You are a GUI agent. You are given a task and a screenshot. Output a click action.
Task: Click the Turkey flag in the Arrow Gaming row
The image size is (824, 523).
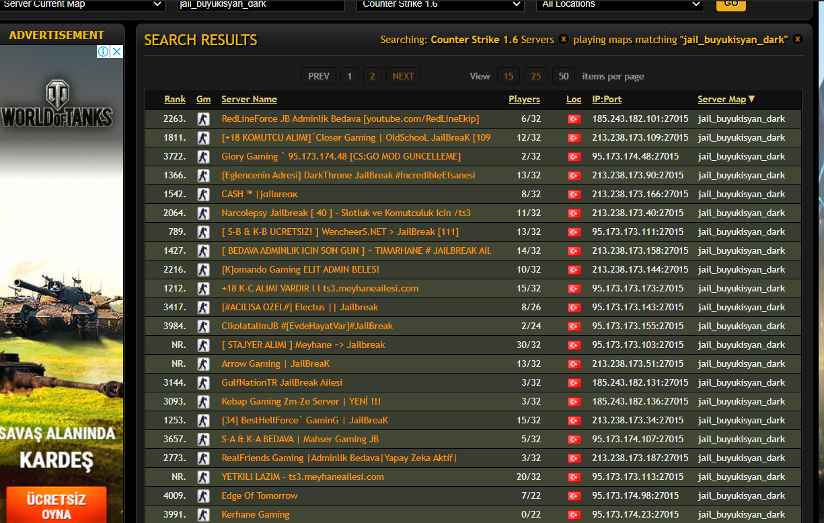[574, 364]
